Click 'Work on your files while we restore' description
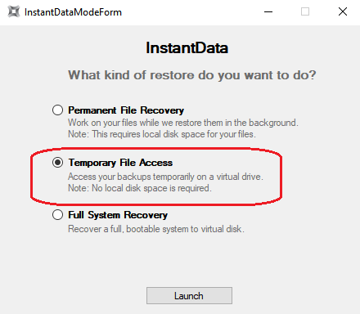Viewport: 360px width, 314px height. (x=183, y=123)
